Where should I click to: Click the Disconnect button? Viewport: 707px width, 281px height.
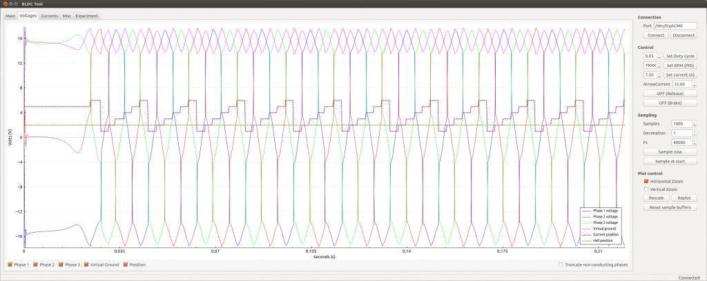tap(684, 35)
